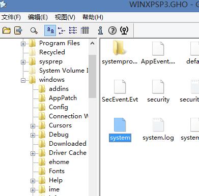Select the security file without extension

tap(158, 91)
